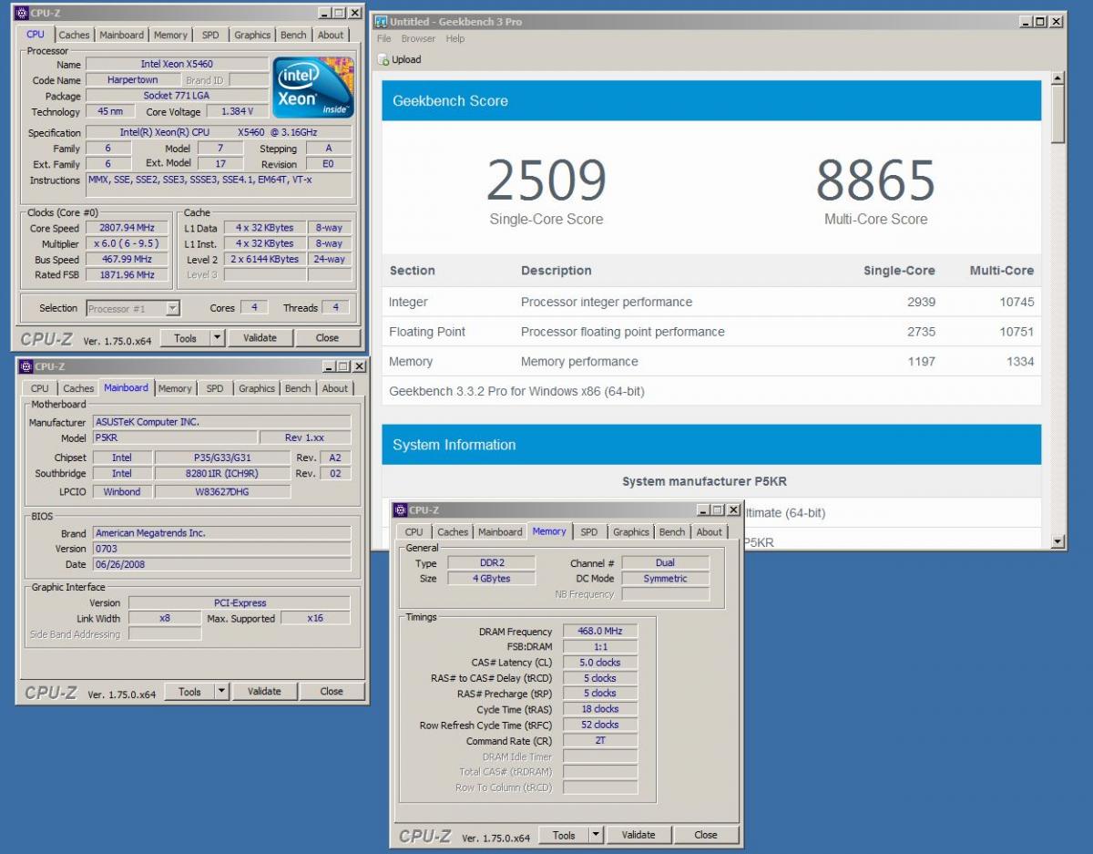Click Tools button in Memory window
Screen dimensions: 1093x854
[x=564, y=835]
